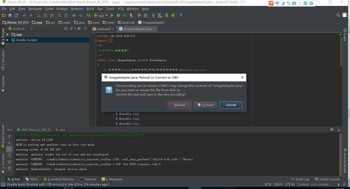Open the AVD Manager icon

pos(160,15)
